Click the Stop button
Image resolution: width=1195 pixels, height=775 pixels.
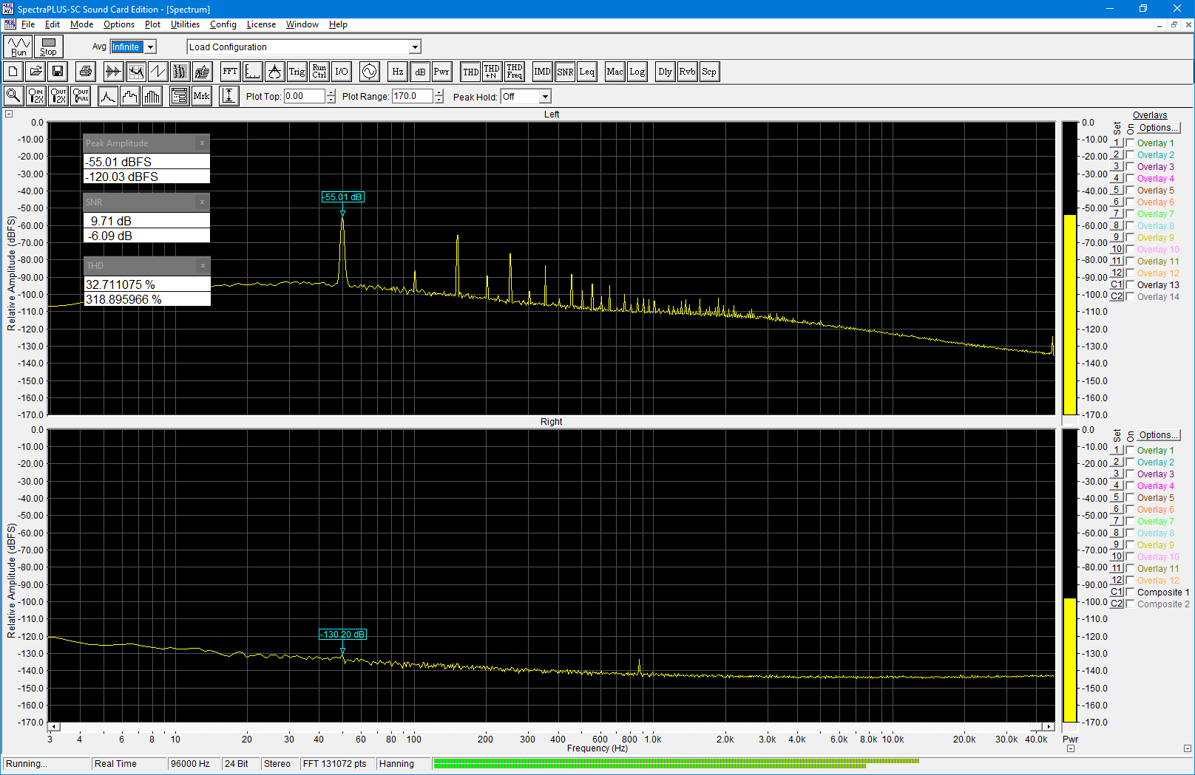pos(48,47)
